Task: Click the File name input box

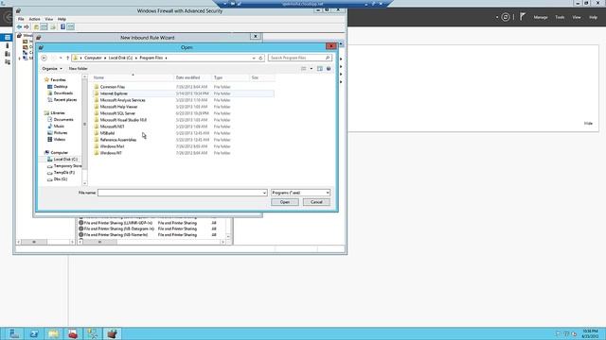Action: [180, 193]
